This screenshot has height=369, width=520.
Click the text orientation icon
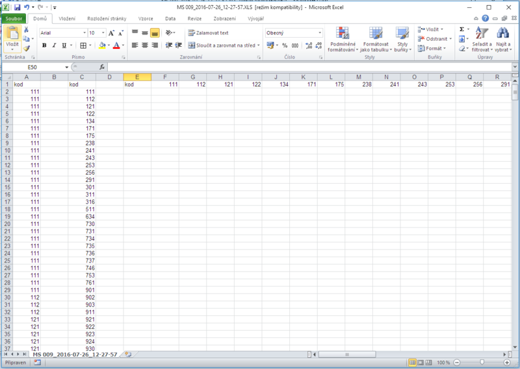[x=169, y=32]
